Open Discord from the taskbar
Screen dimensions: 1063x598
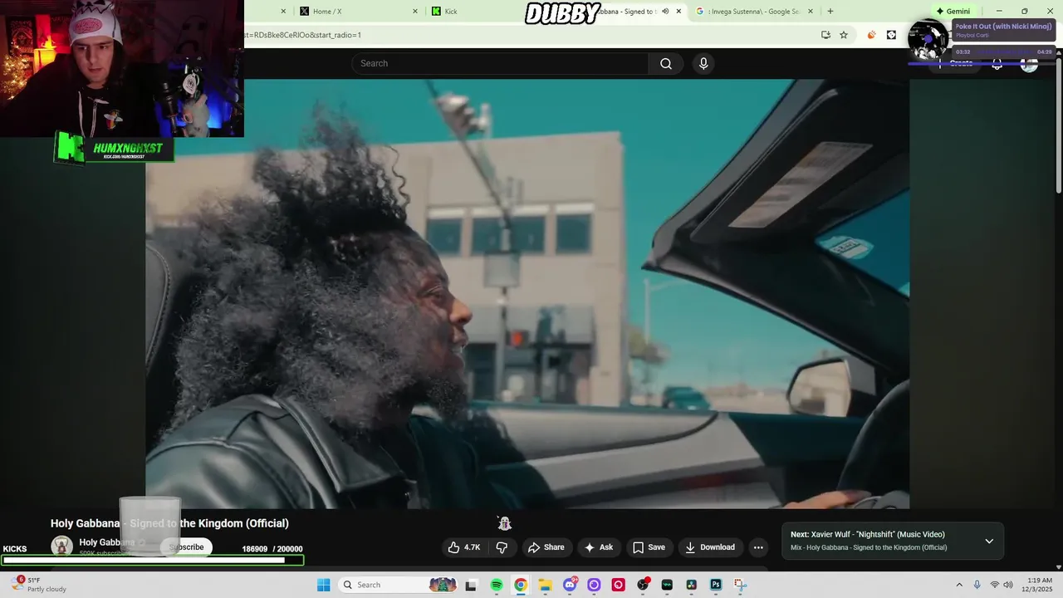pos(570,585)
